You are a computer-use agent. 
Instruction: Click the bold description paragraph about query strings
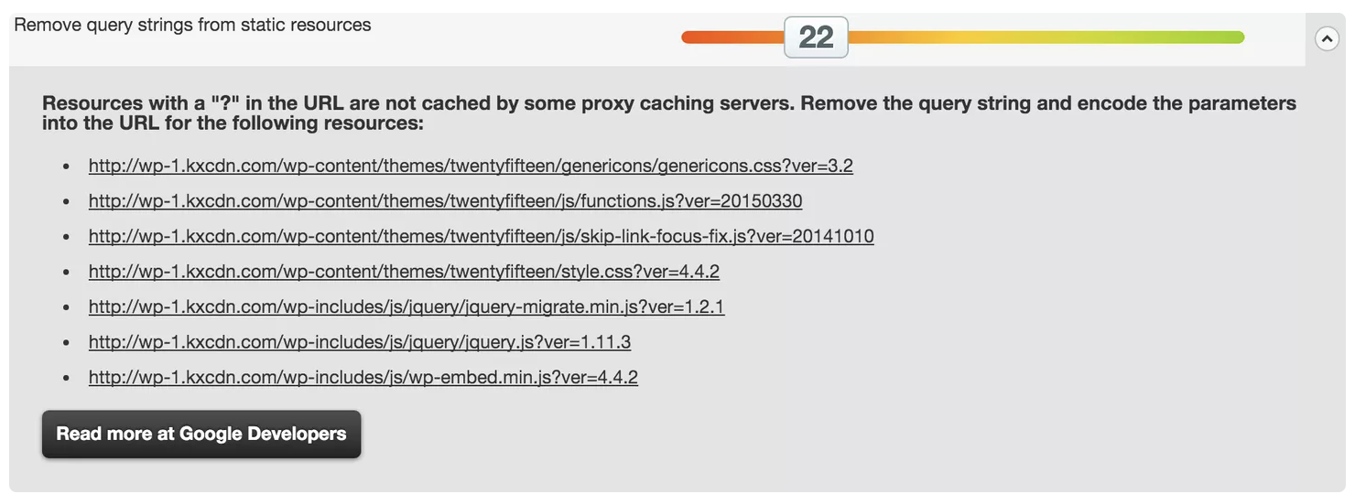coord(668,112)
